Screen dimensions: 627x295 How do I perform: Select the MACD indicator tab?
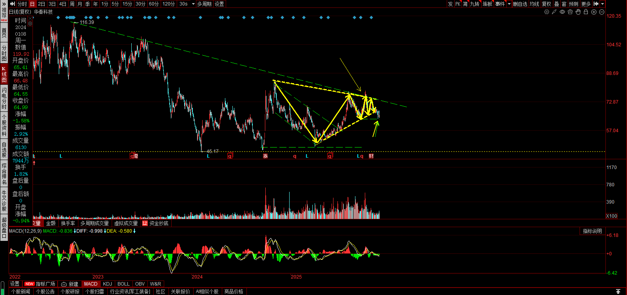pyautogui.click(x=91, y=284)
